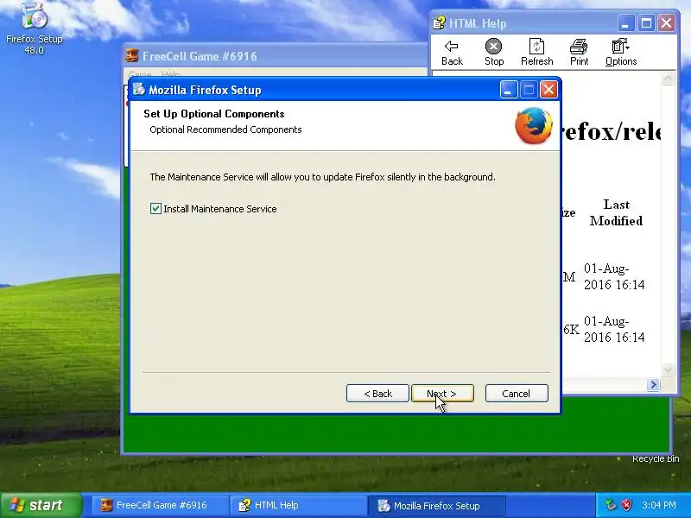Click the Firefox logo in setup header
This screenshot has height=518, width=691.
coord(534,125)
